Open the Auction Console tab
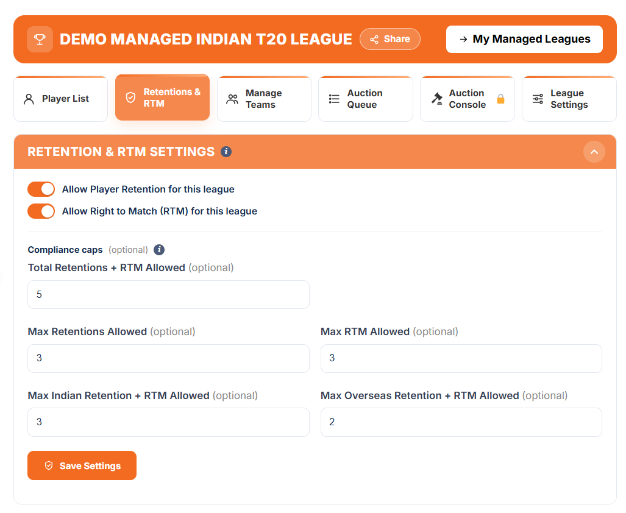The height and width of the screenshot is (513, 626). point(467,99)
